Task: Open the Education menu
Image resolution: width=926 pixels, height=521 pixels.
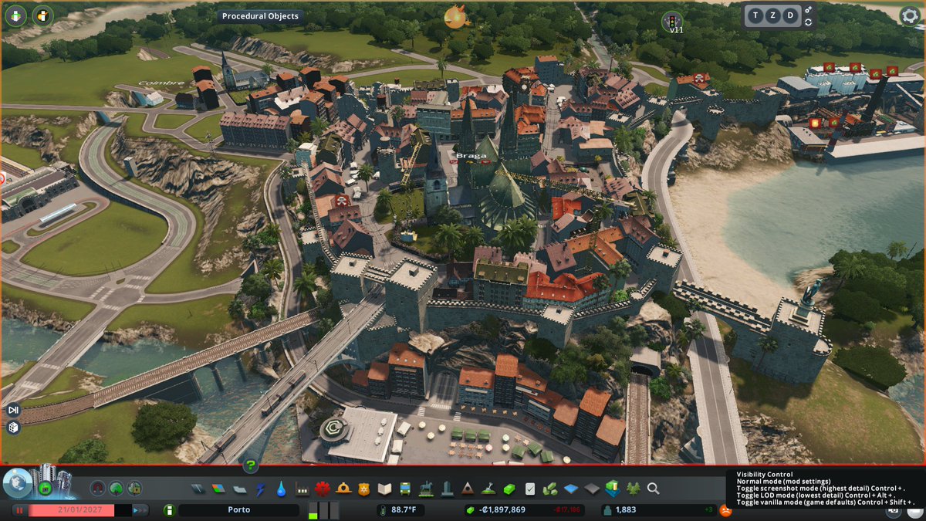Action: [384, 489]
